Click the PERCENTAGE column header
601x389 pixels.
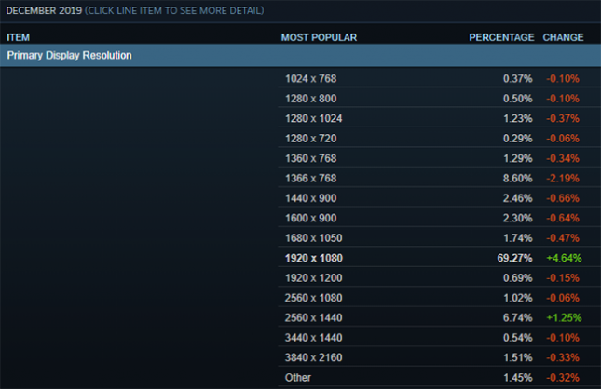click(x=501, y=37)
